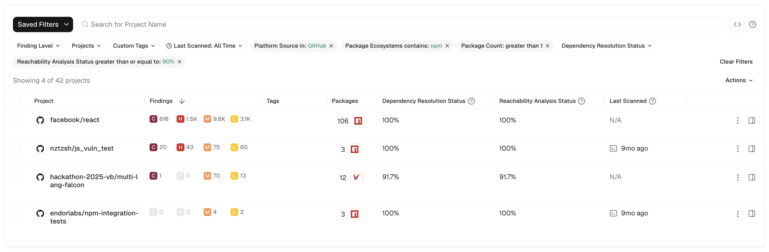
Task: Click the Packages column header
Action: pos(345,101)
